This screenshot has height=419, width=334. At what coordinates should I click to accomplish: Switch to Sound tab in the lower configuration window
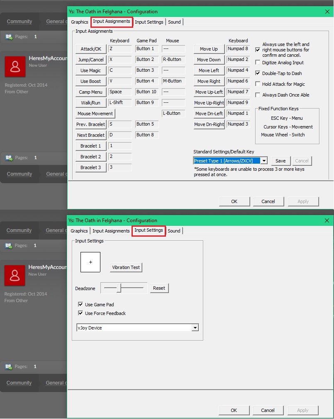(x=174, y=231)
